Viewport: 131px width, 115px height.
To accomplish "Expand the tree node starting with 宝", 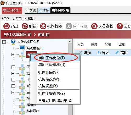I will tap(13, 92).
